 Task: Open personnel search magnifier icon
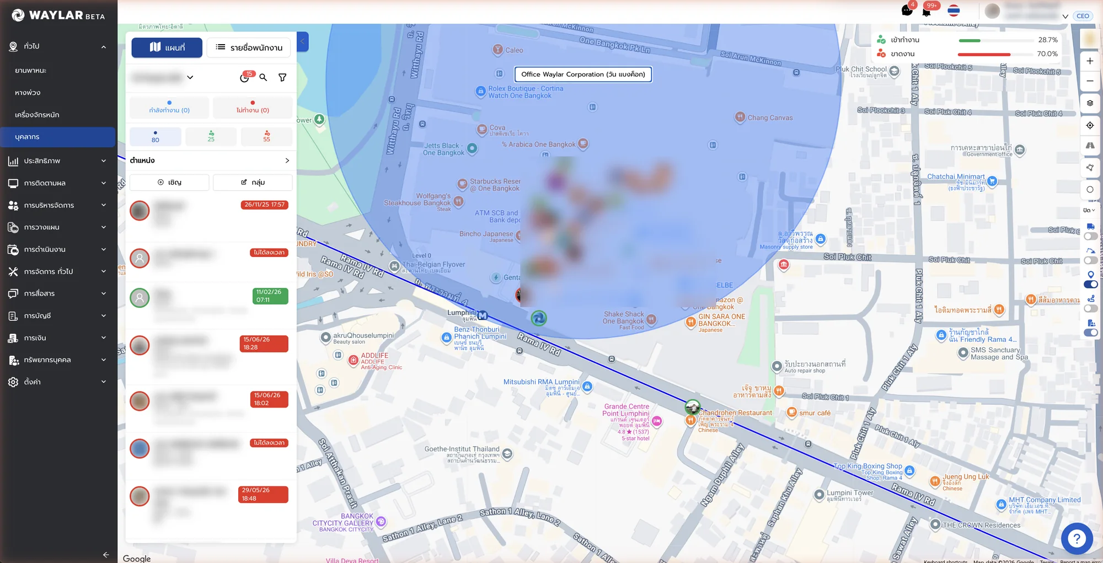point(263,78)
